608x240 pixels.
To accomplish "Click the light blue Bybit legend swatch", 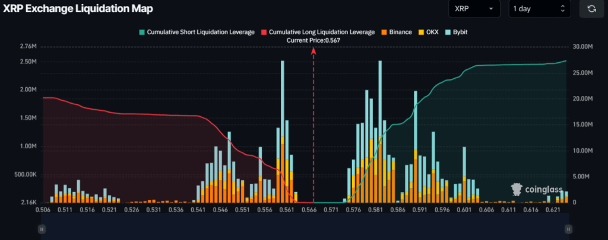I will coord(448,32).
